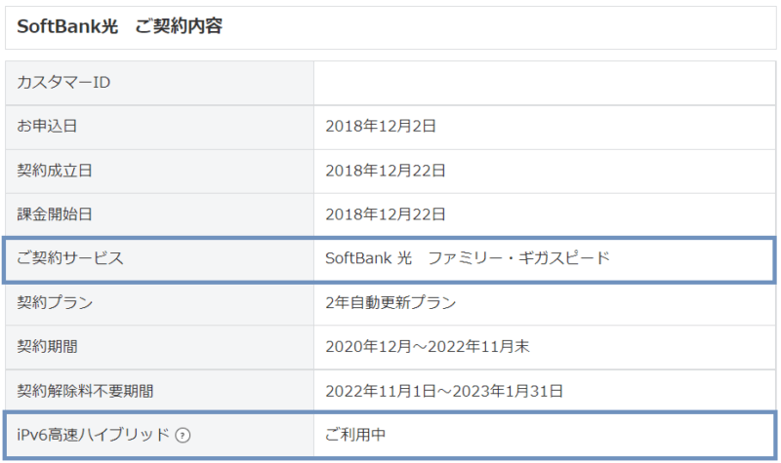Select the SoftBank光 ご契約内容 heading
The image size is (781, 463).
(119, 26)
